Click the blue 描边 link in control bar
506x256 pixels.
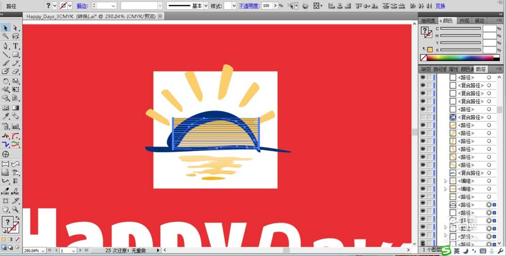tap(82, 6)
